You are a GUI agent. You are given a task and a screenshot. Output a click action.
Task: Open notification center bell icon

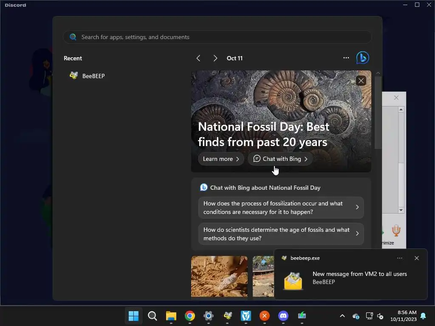click(424, 316)
